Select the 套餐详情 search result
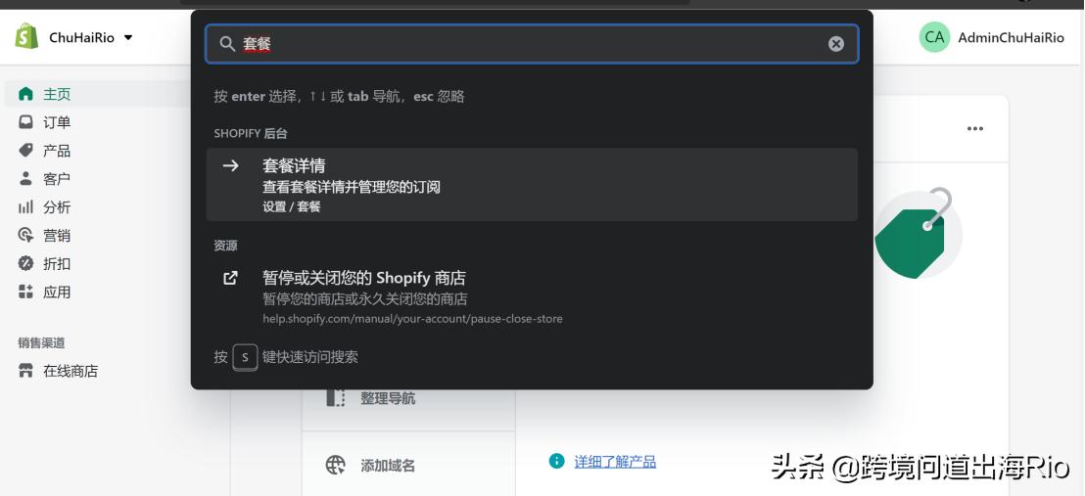The image size is (1085, 496). 532,185
